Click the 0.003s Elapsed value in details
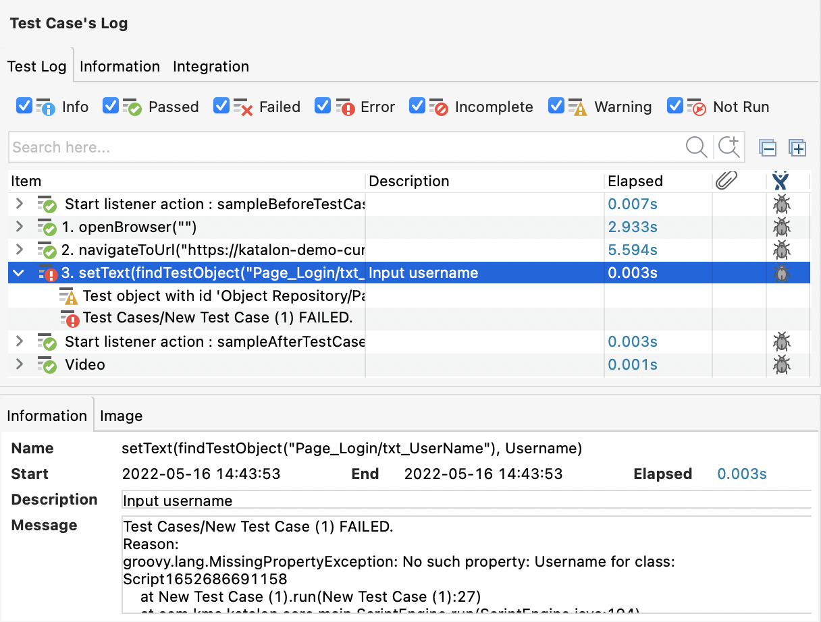This screenshot has width=821, height=622. pyautogui.click(x=742, y=474)
